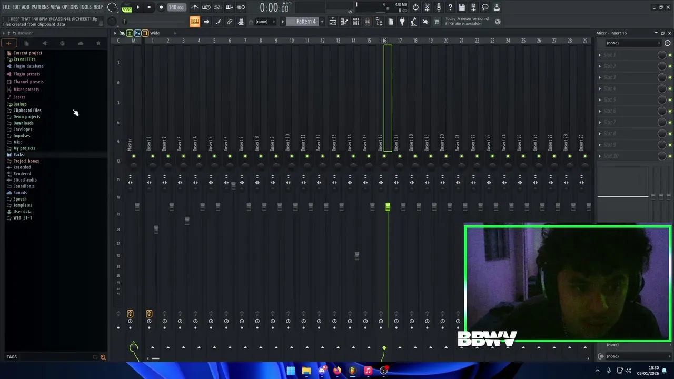Toggle mute LED on Insert 1
The height and width of the screenshot is (379, 674).
[x=153, y=156]
